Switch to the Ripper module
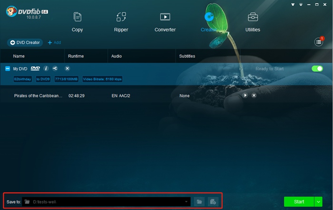Screen dimensions: 333x210 pos(121,22)
